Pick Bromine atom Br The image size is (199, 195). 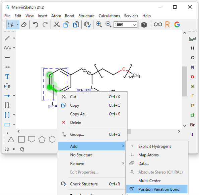pos(192,125)
